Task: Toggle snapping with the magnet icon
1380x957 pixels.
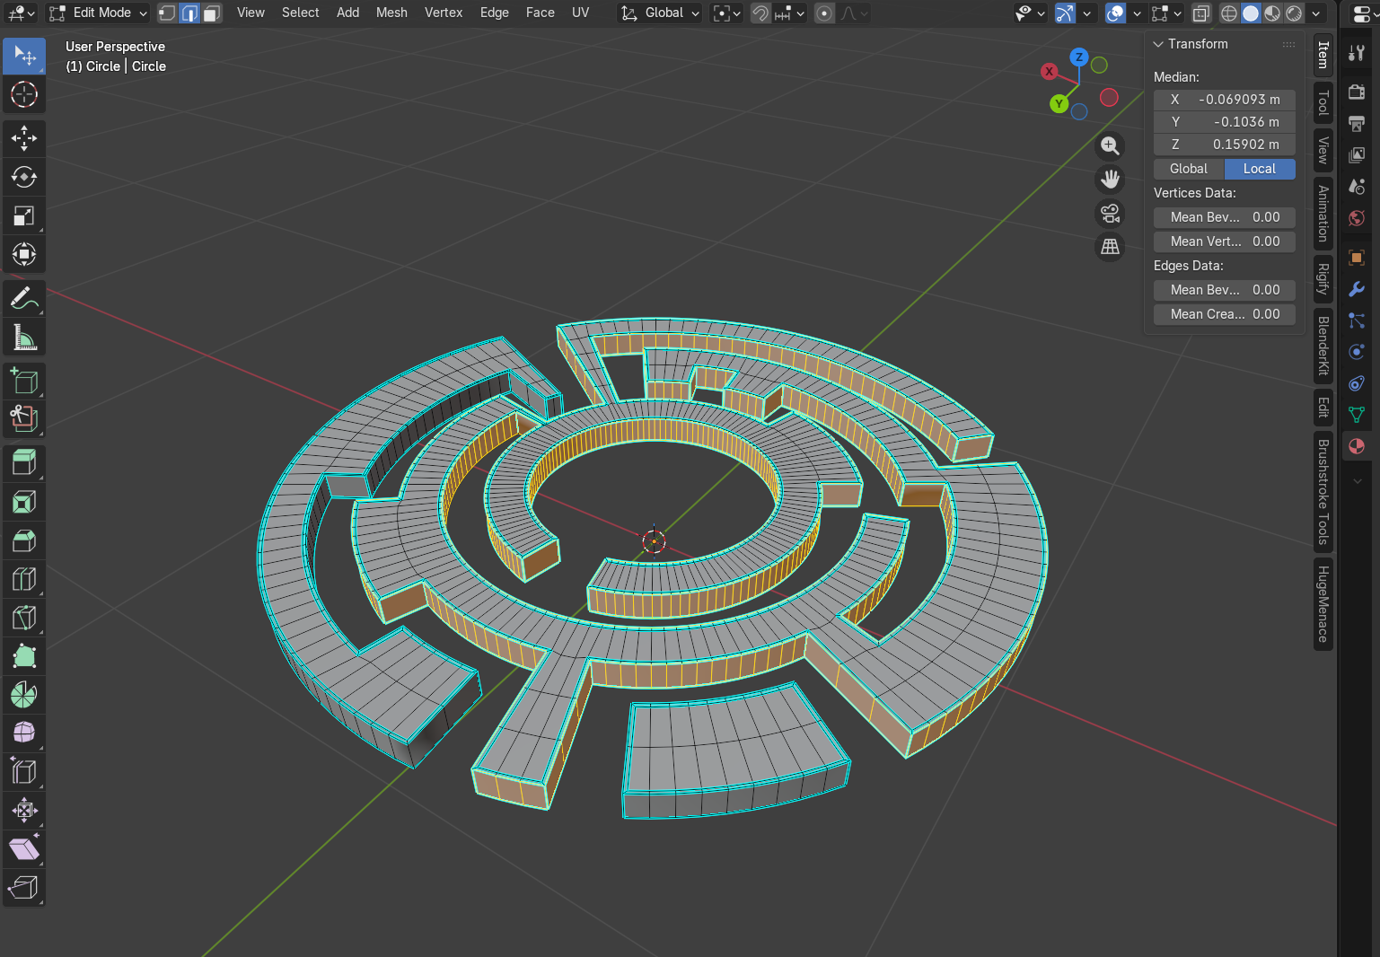Action: pos(760,13)
